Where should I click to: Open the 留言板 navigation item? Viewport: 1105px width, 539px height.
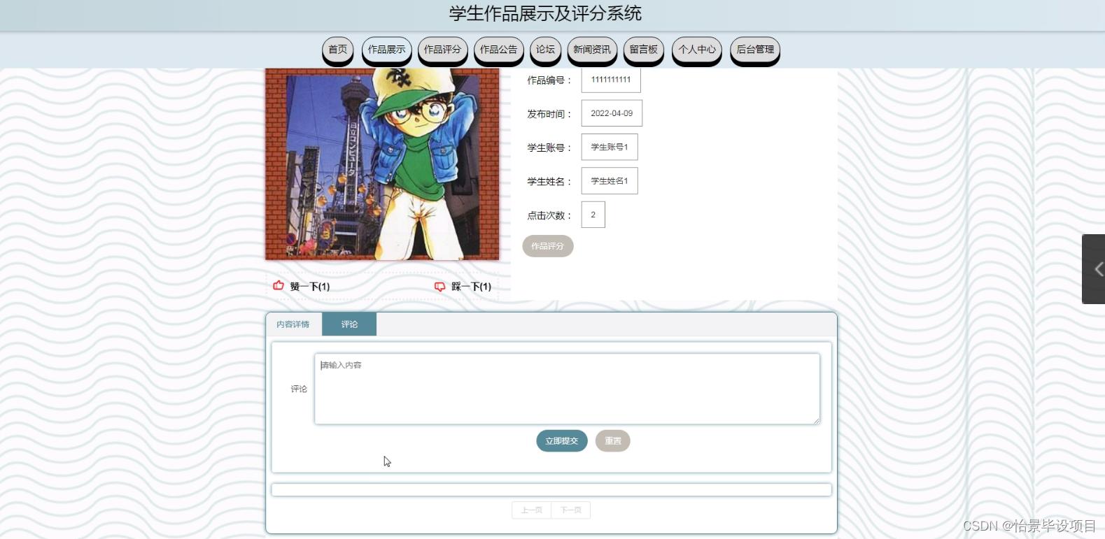pyautogui.click(x=644, y=50)
